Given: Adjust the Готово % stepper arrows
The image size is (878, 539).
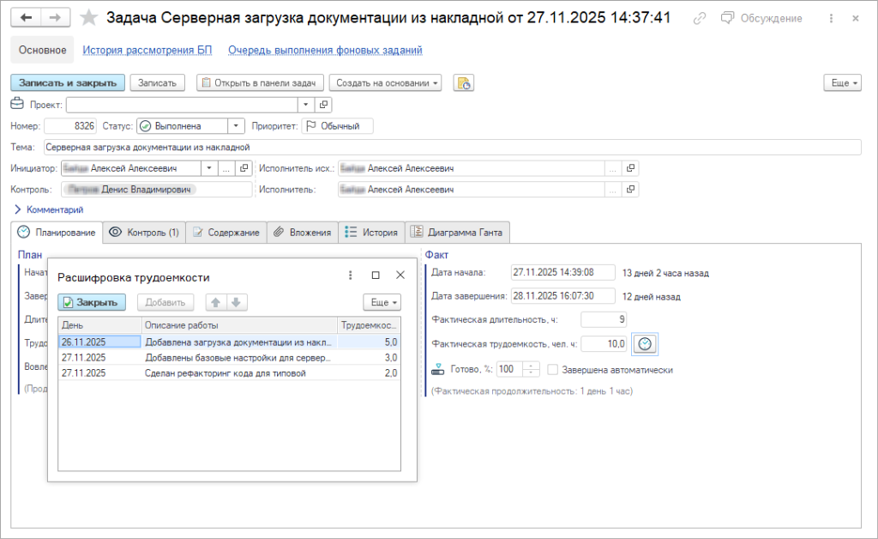Looking at the screenshot, I should click(x=531, y=369).
